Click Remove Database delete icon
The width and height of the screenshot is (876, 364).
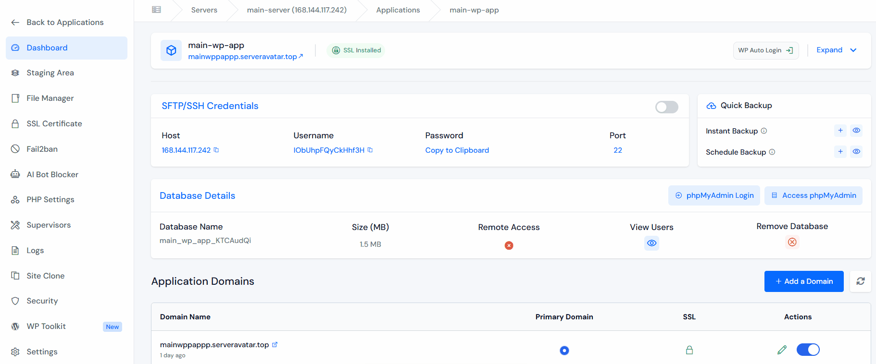coord(792,242)
